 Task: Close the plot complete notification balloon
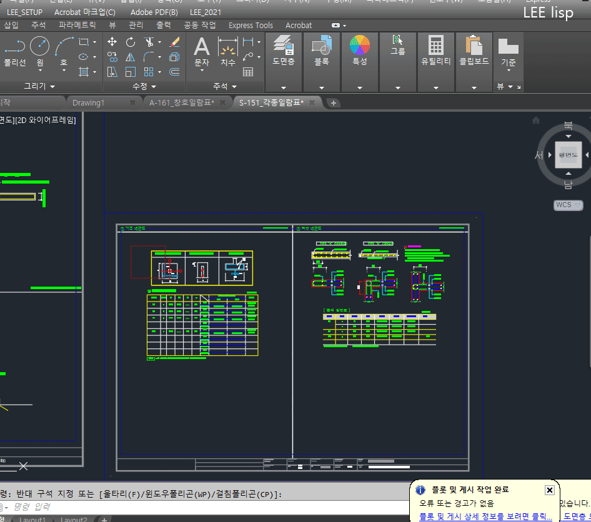click(x=550, y=490)
